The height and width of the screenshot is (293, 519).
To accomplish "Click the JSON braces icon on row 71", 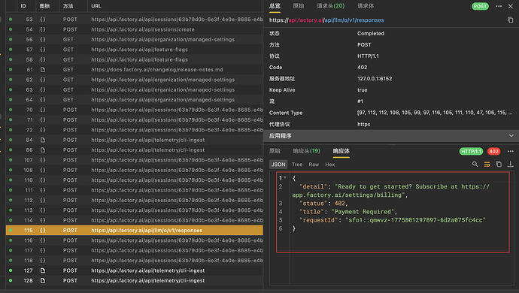I will point(43,119).
